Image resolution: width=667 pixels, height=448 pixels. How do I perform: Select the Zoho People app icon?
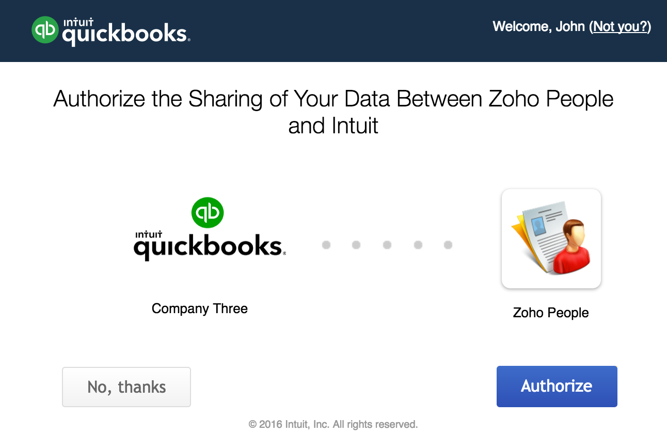point(551,239)
